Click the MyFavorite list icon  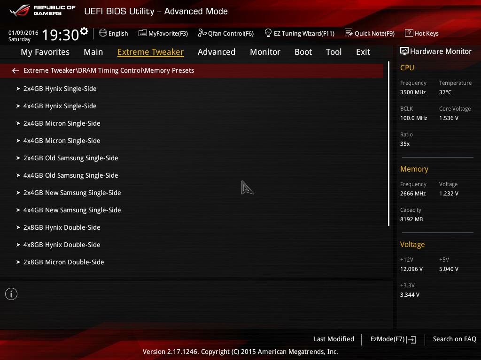[x=143, y=33]
